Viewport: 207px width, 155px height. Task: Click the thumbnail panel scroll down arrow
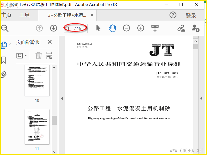(x=54, y=152)
